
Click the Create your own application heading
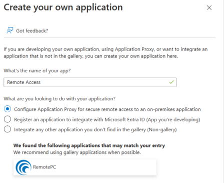pos(63,8)
